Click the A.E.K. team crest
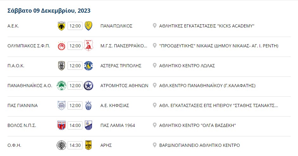This screenshot has width=298, height=156. [62, 26]
